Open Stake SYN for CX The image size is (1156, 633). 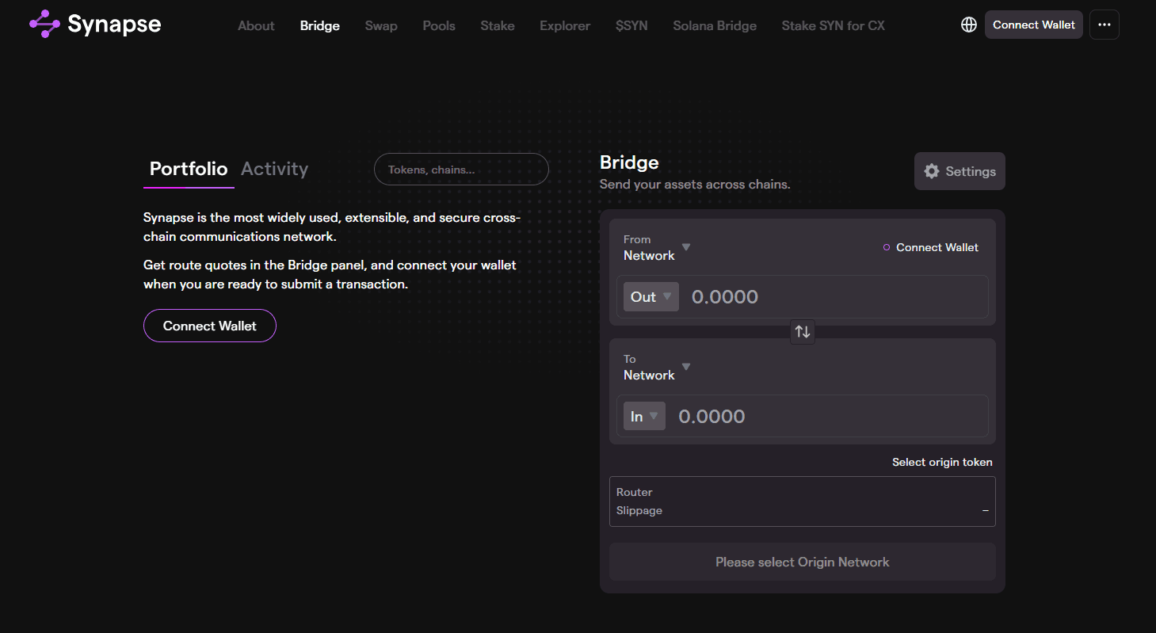click(834, 25)
